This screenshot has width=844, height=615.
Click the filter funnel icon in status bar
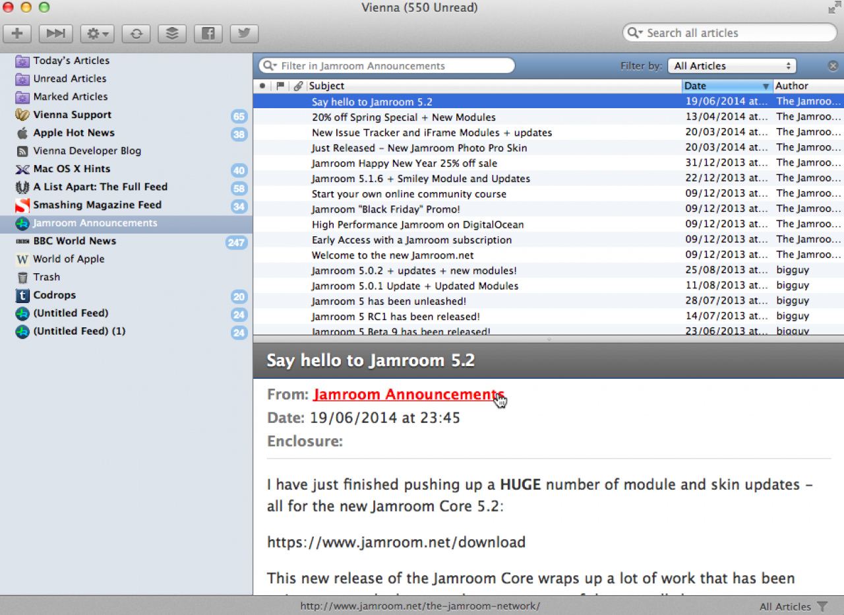click(822, 606)
